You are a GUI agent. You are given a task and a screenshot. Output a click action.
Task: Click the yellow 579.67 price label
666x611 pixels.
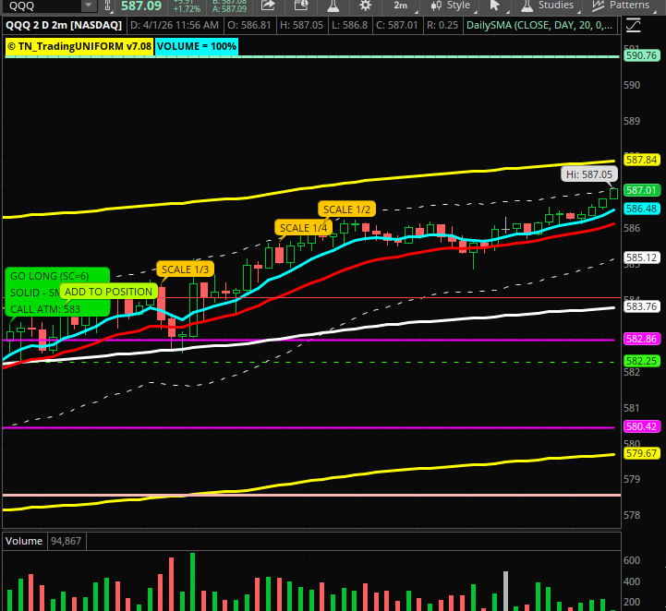pos(641,453)
